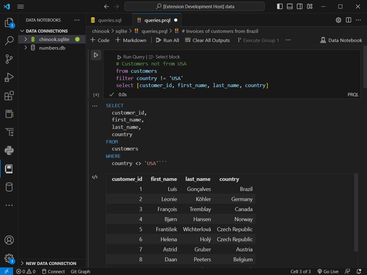
Task: Click Clear All Outputs button
Action: click(207, 40)
